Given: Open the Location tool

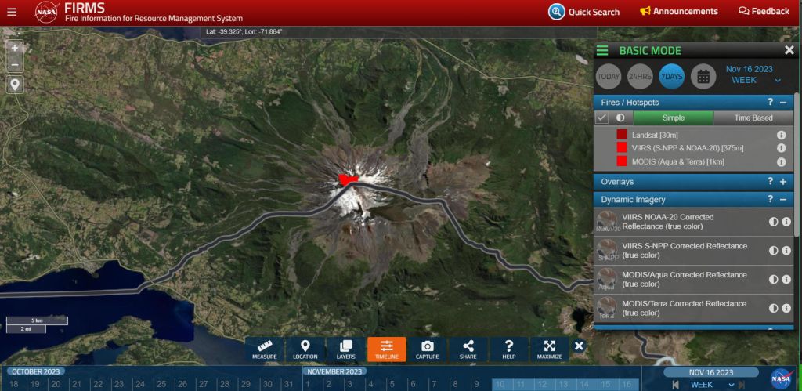Looking at the screenshot, I should (x=305, y=349).
